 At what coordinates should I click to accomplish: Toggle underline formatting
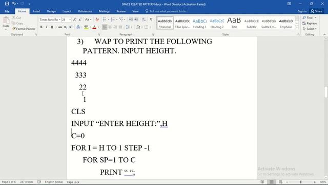[52, 27]
